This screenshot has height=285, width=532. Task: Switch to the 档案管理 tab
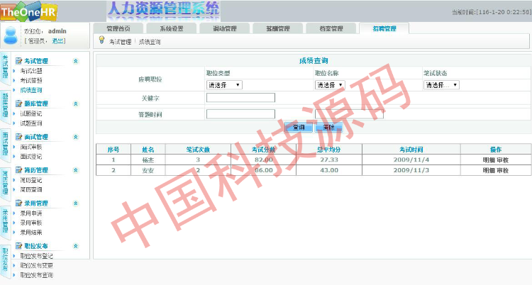pos(331,28)
